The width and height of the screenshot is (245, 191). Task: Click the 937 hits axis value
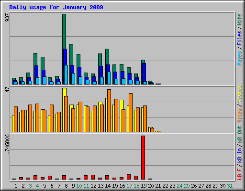[7, 18]
